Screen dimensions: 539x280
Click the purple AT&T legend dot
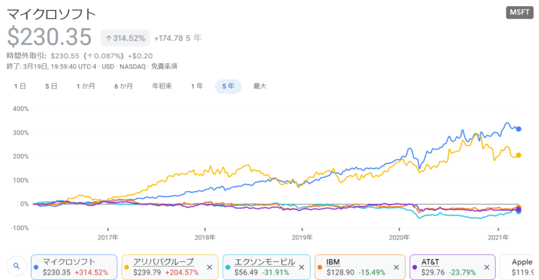tap(414, 267)
